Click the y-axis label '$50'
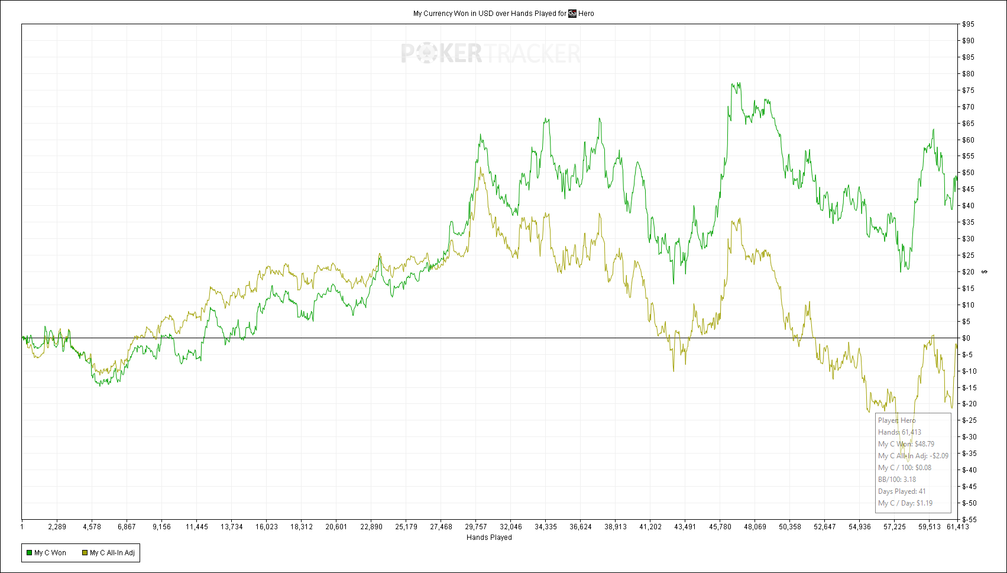Screen dimensions: 1007x573 969,173
